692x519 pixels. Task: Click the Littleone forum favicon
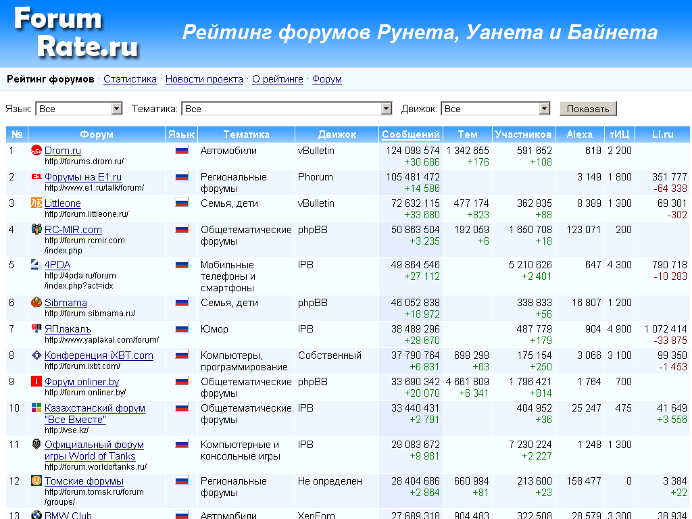[x=36, y=203]
